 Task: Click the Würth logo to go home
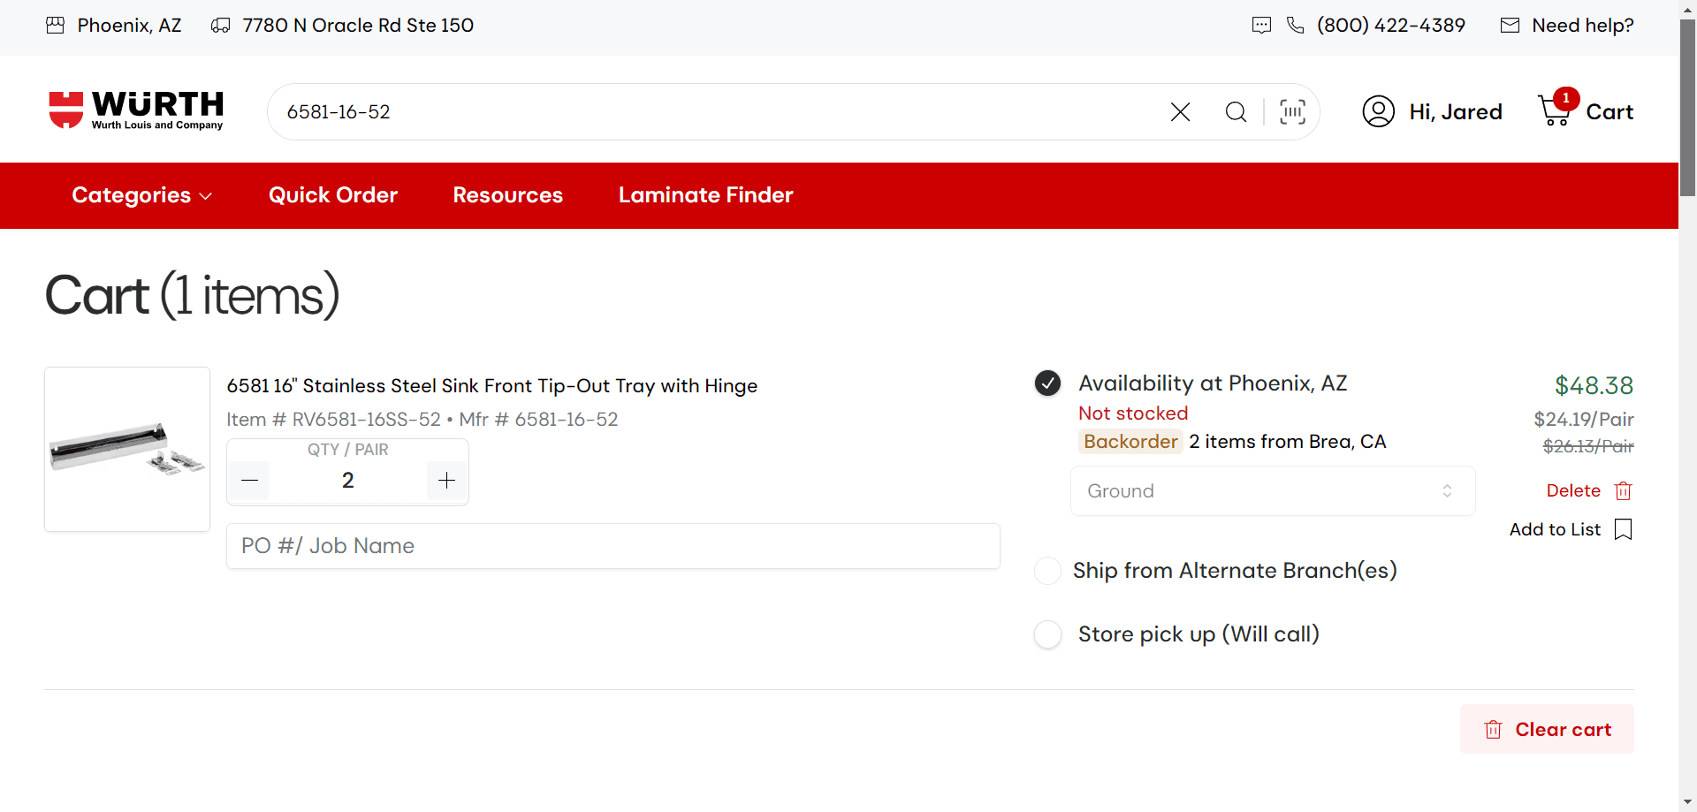(x=135, y=110)
